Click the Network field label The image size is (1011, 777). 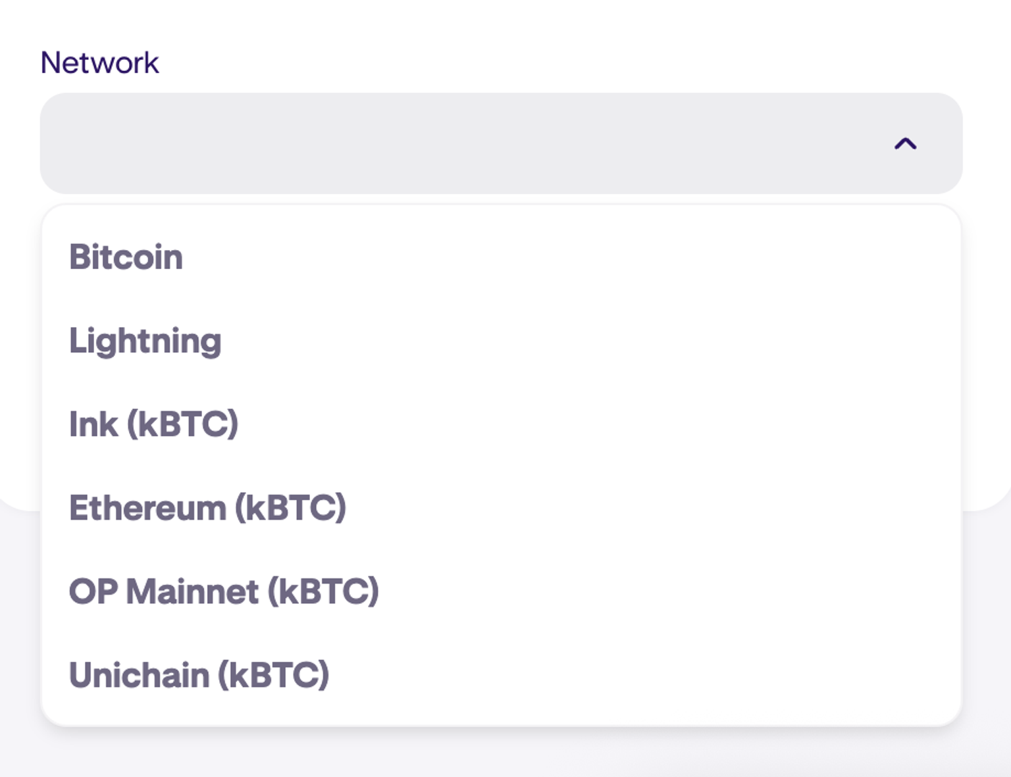pos(99,63)
